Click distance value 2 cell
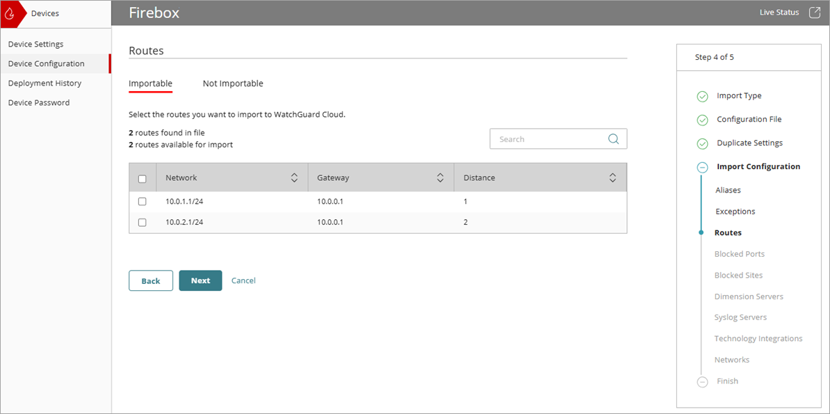Viewport: 830px width, 414px height. (465, 223)
